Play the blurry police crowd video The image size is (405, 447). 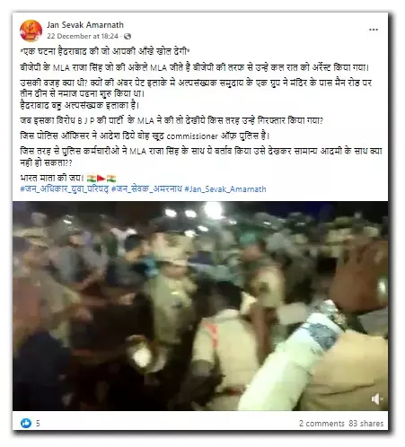[200, 306]
